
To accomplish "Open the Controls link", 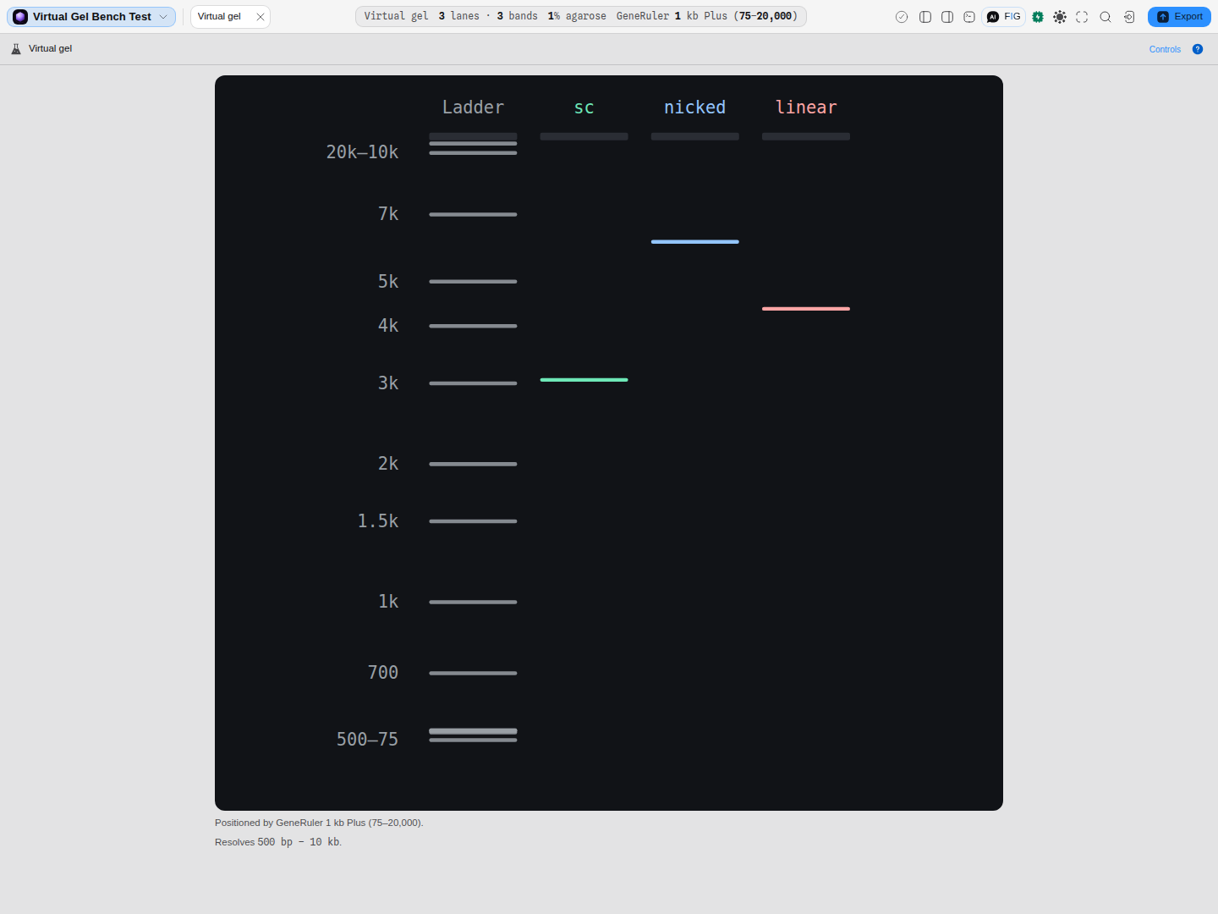I will coord(1165,49).
